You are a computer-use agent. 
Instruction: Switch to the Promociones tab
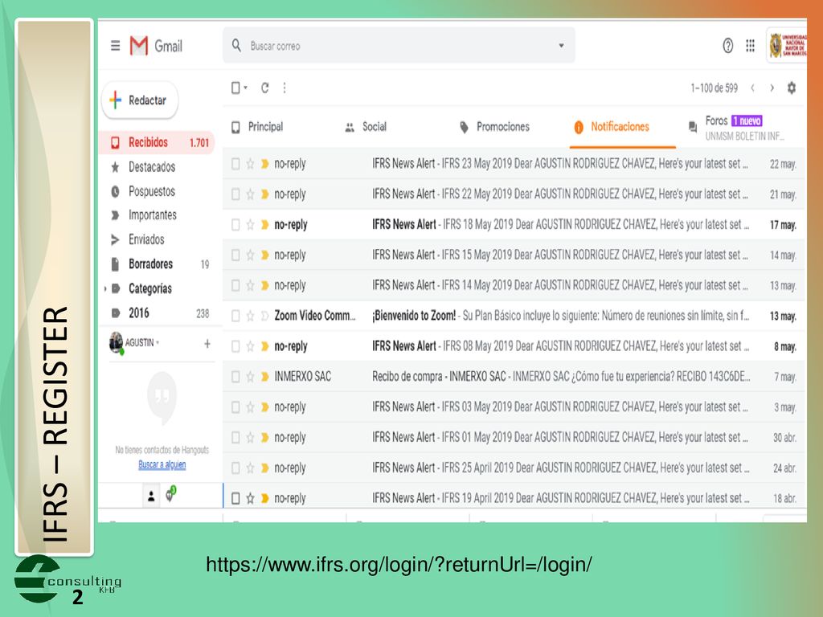[494, 127]
